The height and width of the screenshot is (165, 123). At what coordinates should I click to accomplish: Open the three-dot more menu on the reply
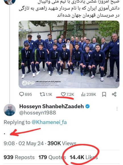click(x=117, y=109)
